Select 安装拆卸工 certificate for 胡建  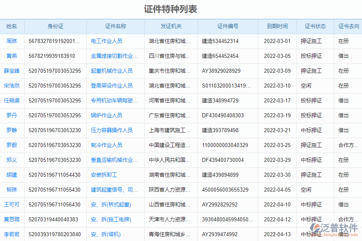coord(105,175)
